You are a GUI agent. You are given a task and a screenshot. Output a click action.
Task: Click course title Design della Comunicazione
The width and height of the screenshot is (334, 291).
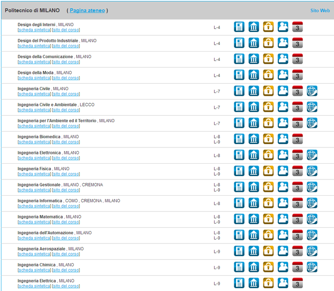coord(45,57)
